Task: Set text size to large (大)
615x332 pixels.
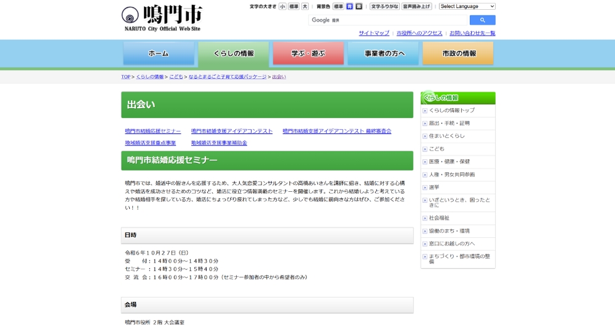Action: [304, 6]
